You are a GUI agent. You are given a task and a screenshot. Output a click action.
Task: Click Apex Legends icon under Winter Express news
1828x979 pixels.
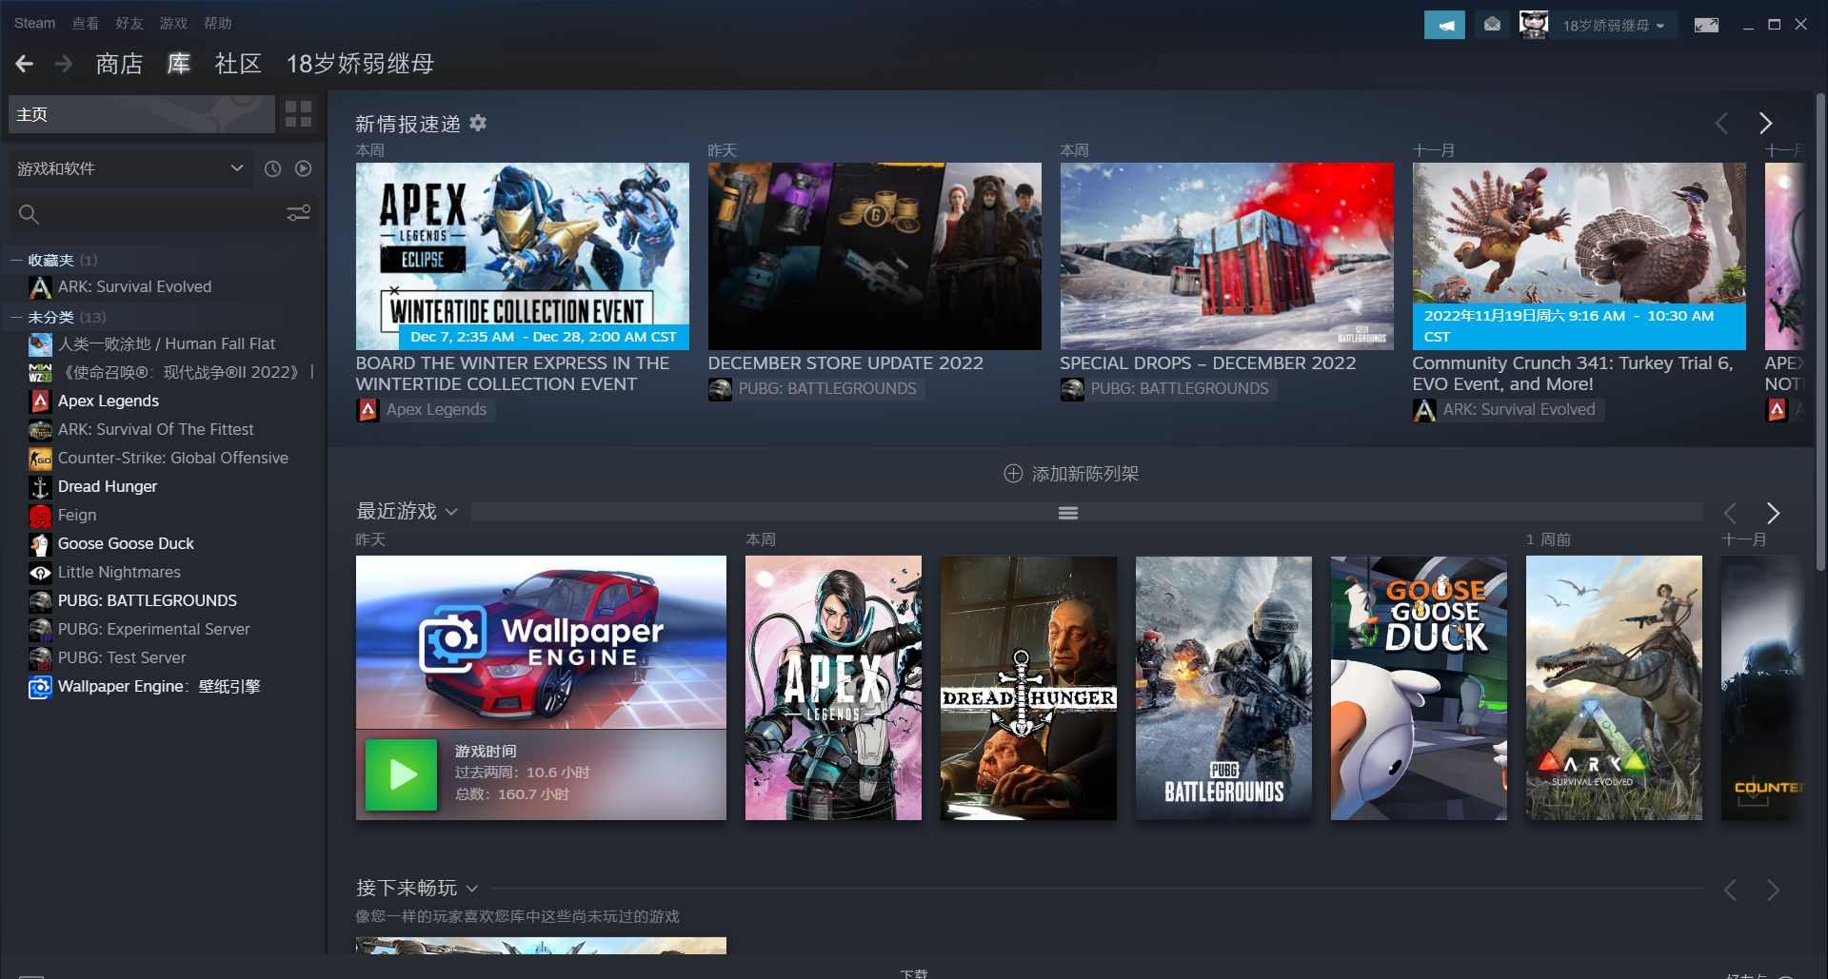[368, 410]
